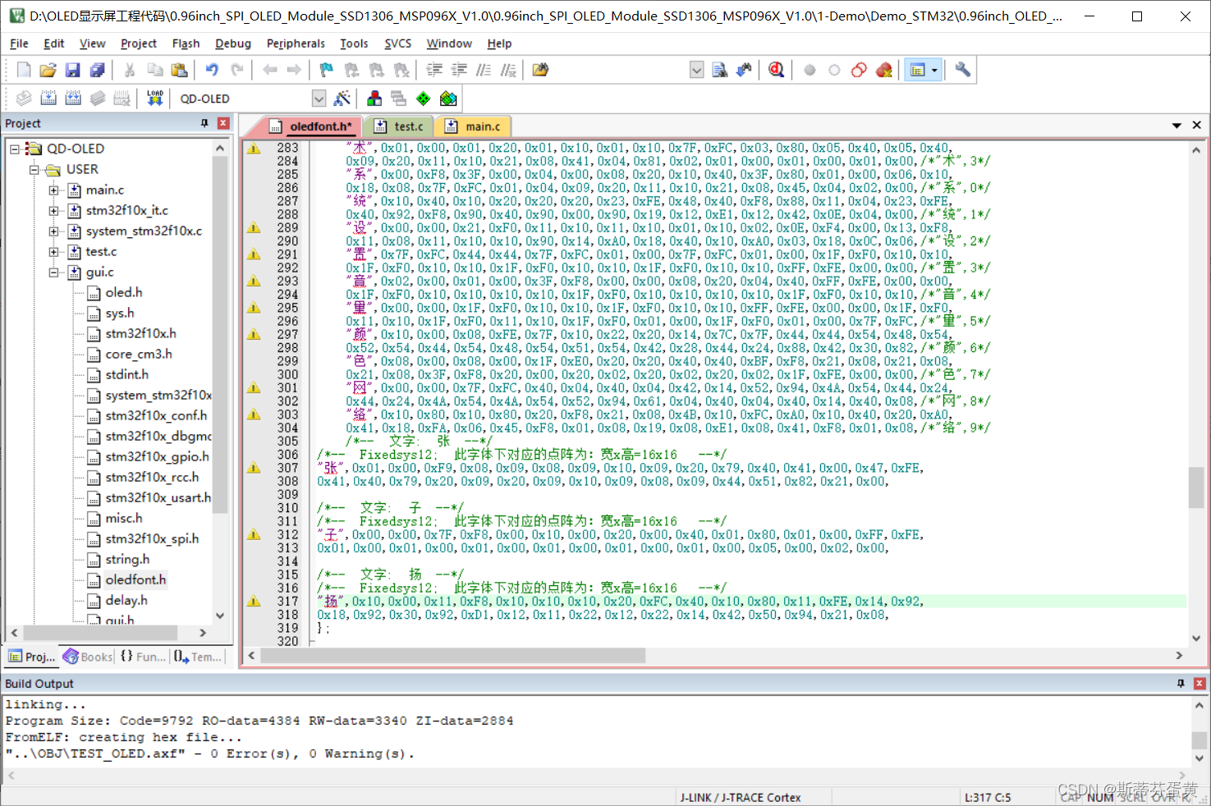1211x806 pixels.
Task: Close the Build Output panel
Action: (1200, 683)
